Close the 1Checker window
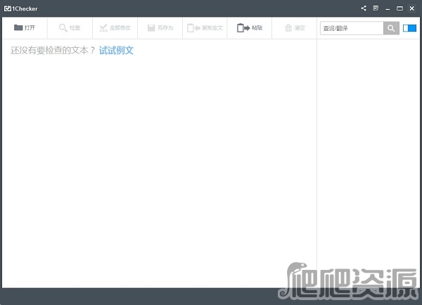This screenshot has width=422, height=305. click(x=411, y=8)
